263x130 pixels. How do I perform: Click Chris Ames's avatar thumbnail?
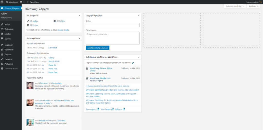click(x=30, y=85)
